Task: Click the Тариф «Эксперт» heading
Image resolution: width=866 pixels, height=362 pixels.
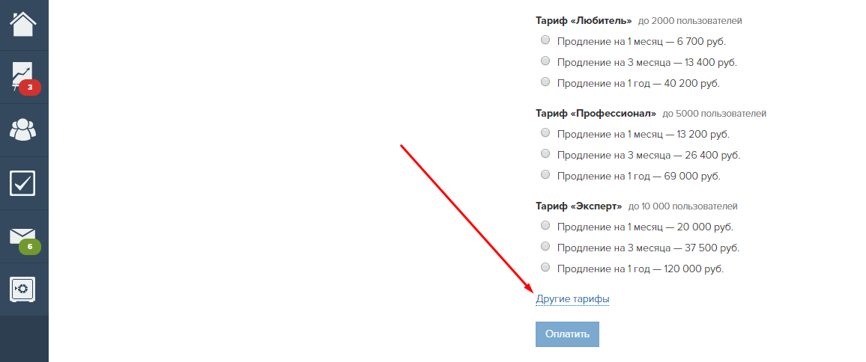Action: point(579,206)
